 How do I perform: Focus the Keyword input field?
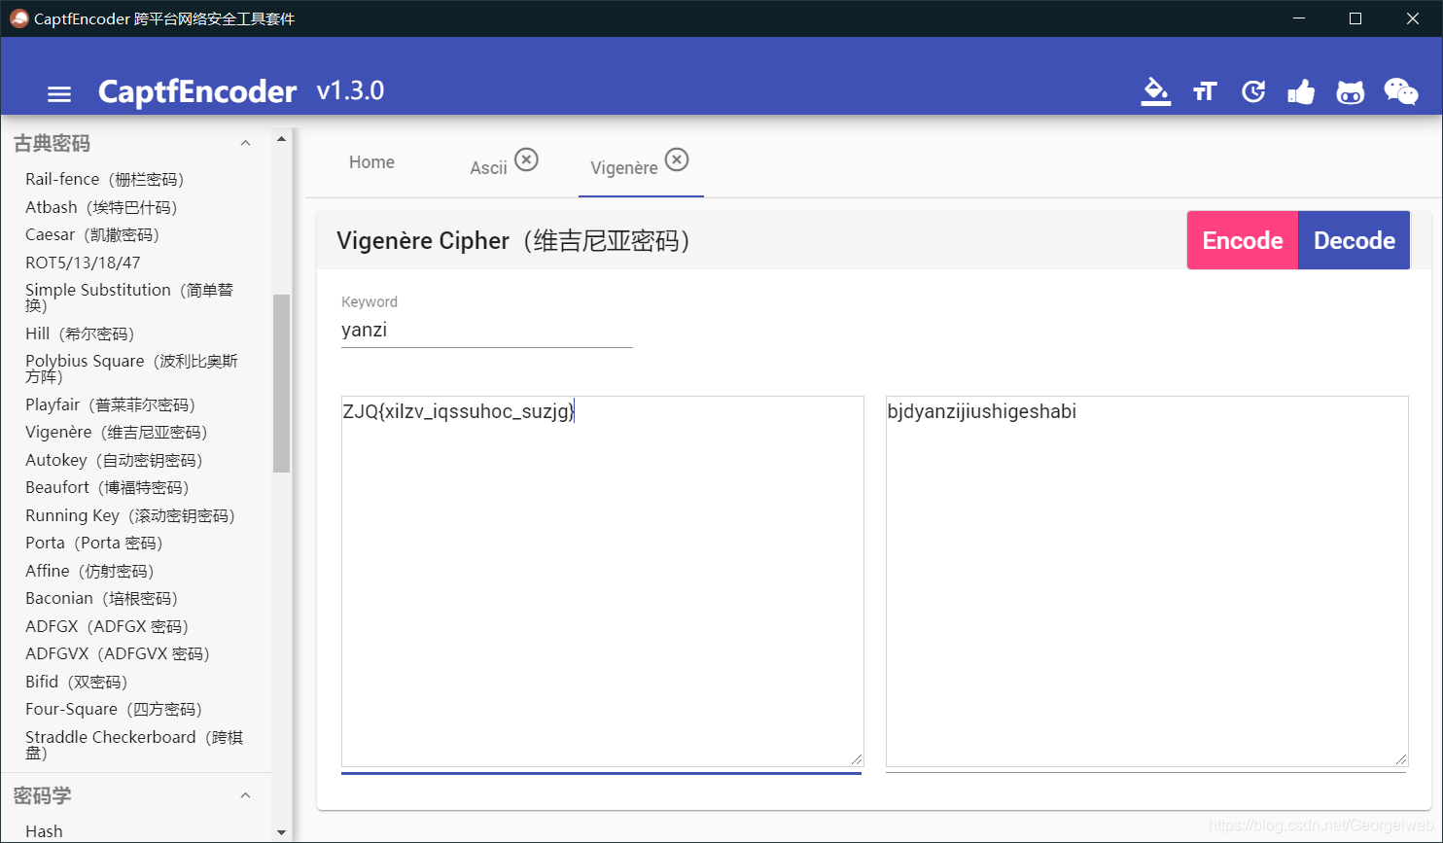[x=486, y=330]
